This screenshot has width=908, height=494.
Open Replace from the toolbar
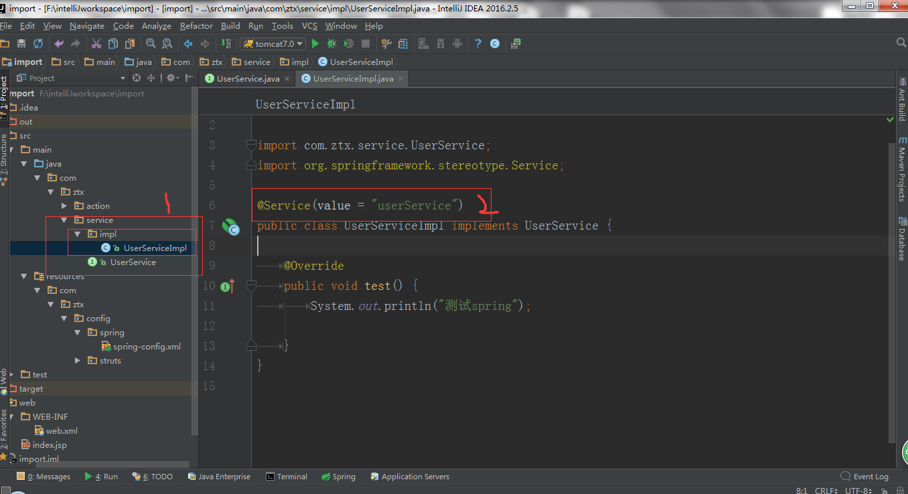point(167,44)
